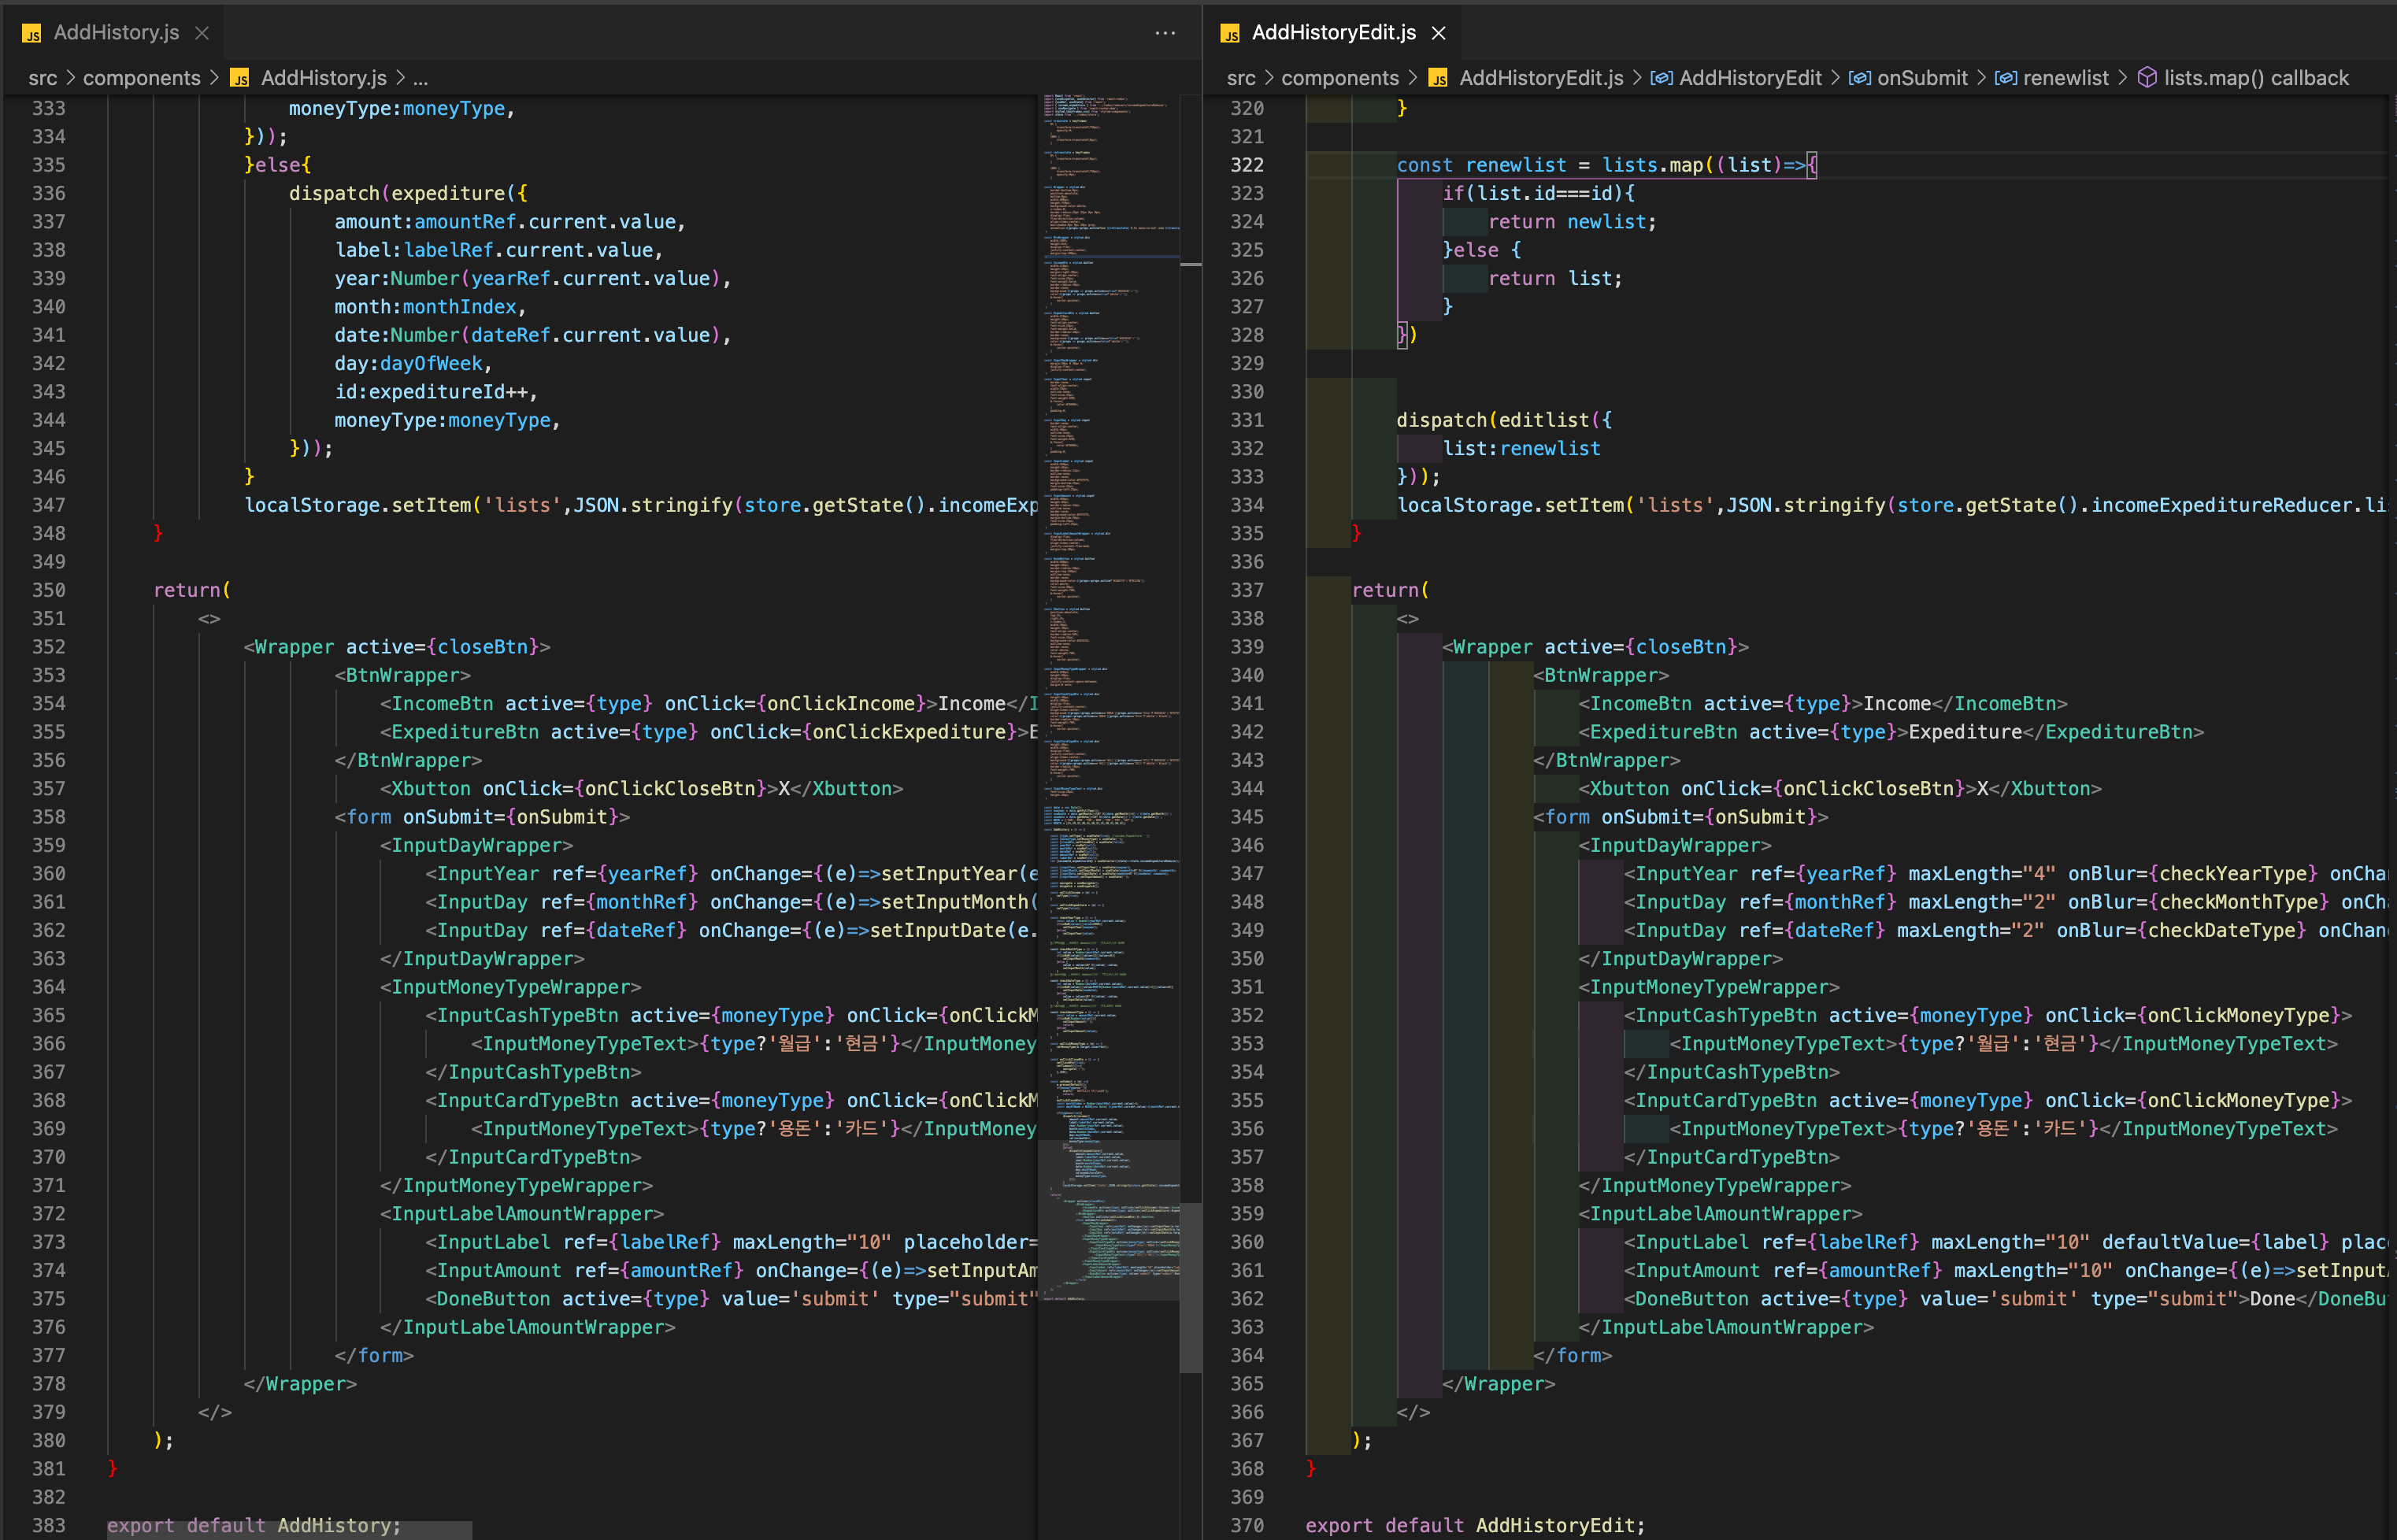The height and width of the screenshot is (1540, 2397).
Task: Click the symbol icon beside onSubmit breadcrumb
Action: coord(1859,78)
